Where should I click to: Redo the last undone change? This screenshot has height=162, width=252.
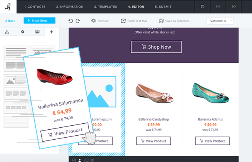point(78,21)
